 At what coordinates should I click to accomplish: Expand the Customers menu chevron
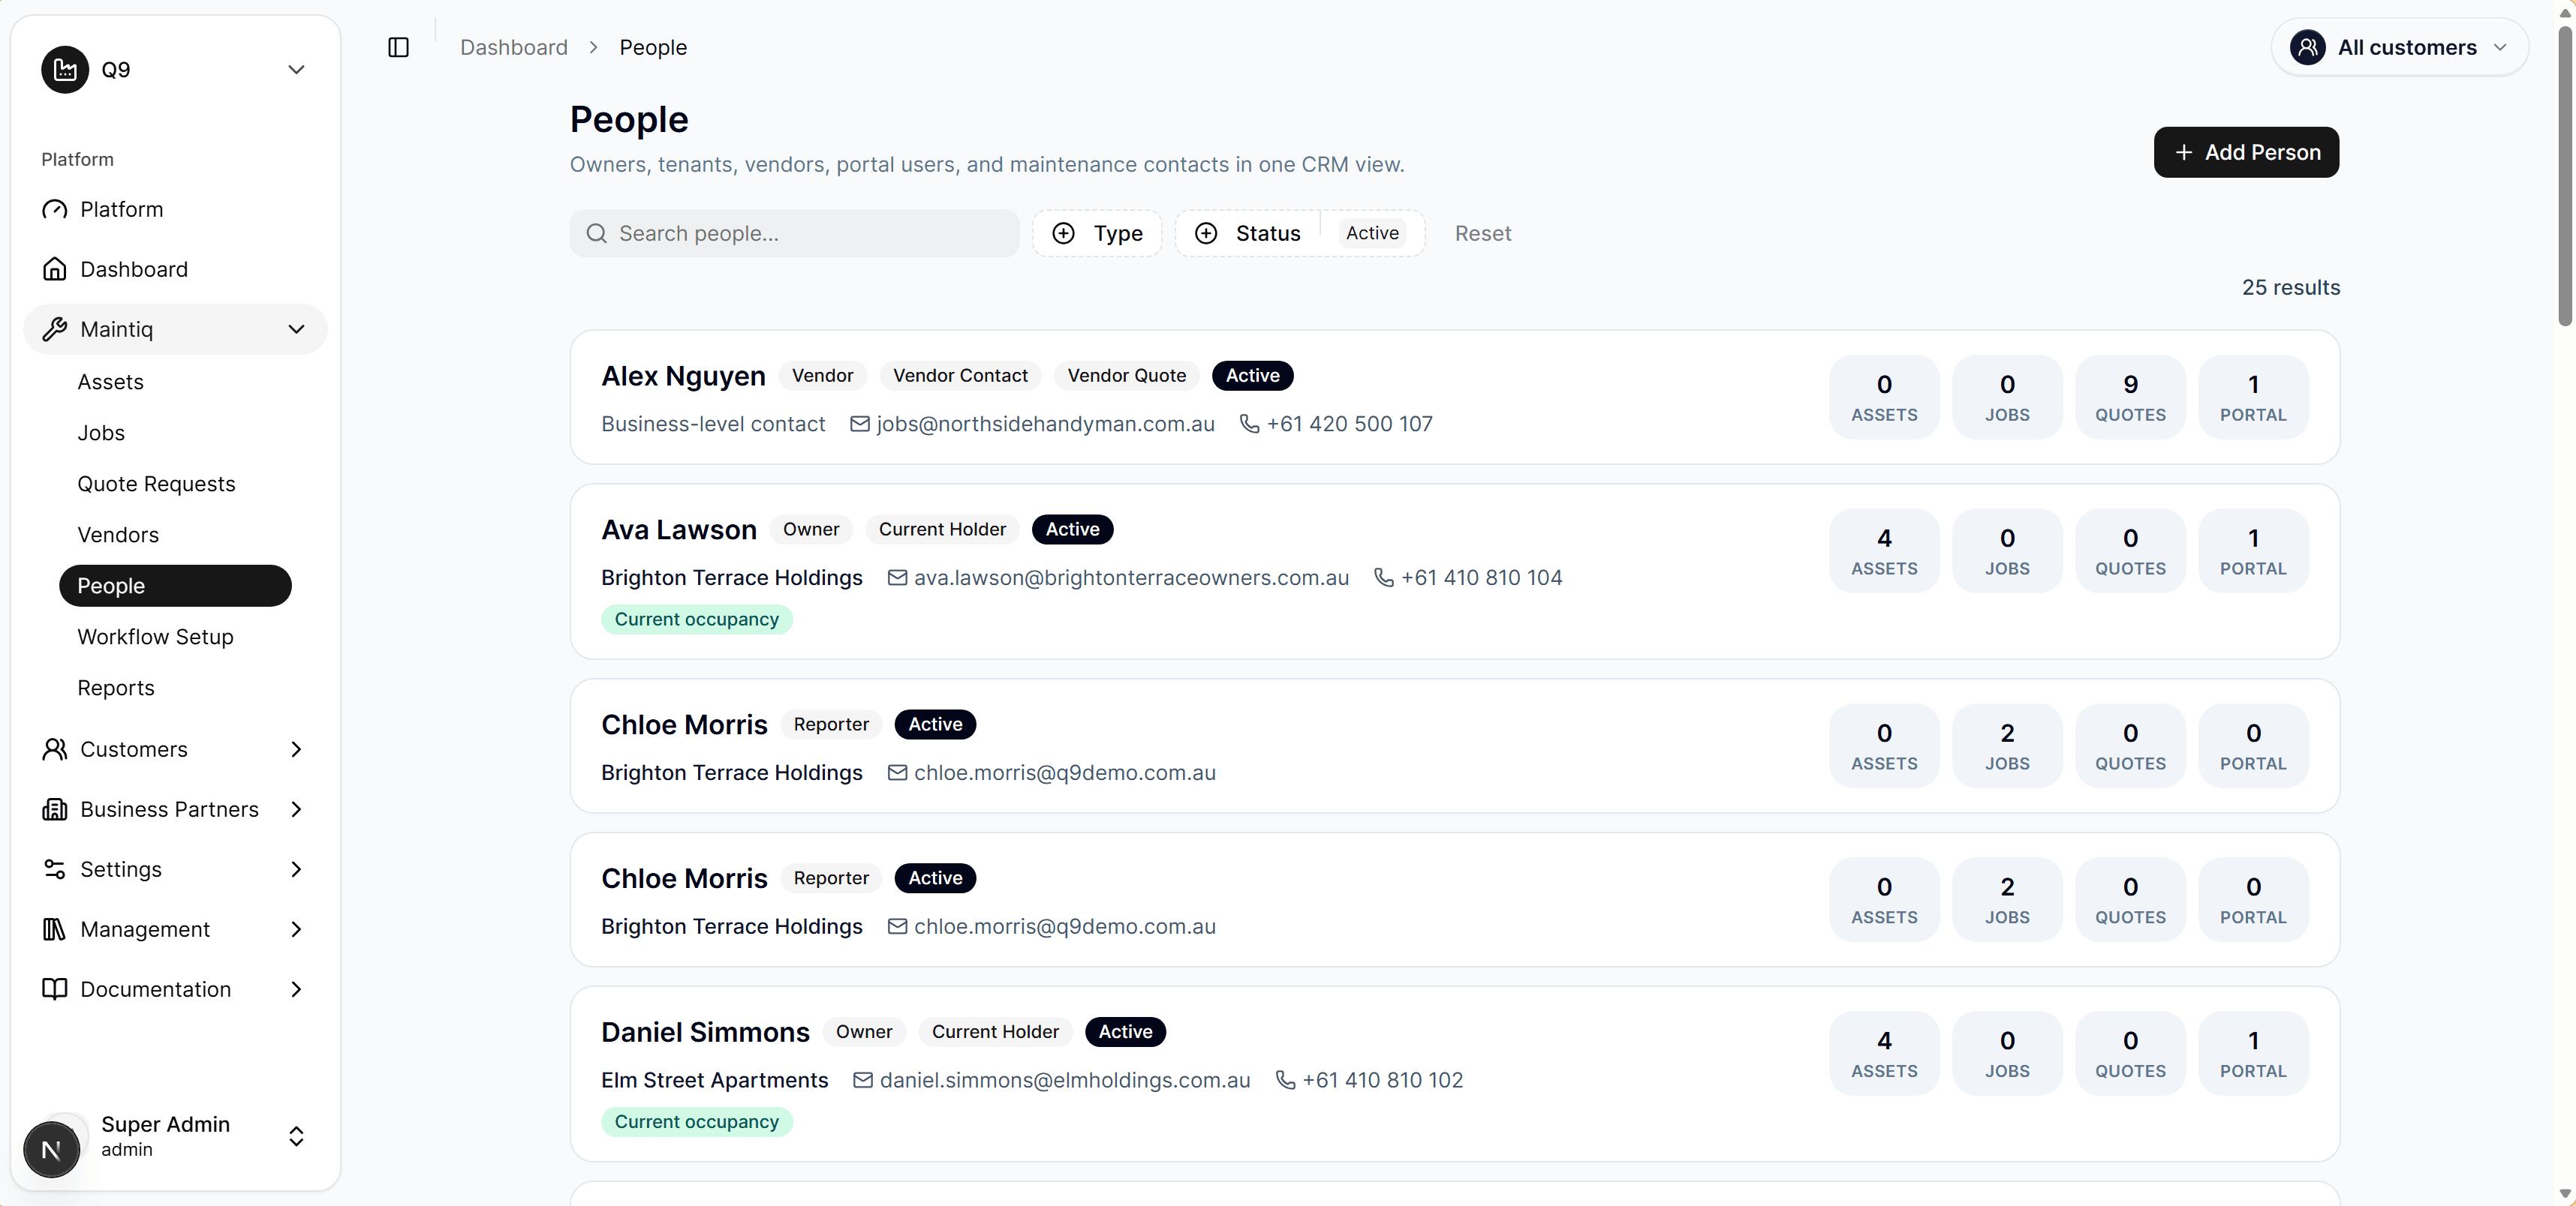296,748
